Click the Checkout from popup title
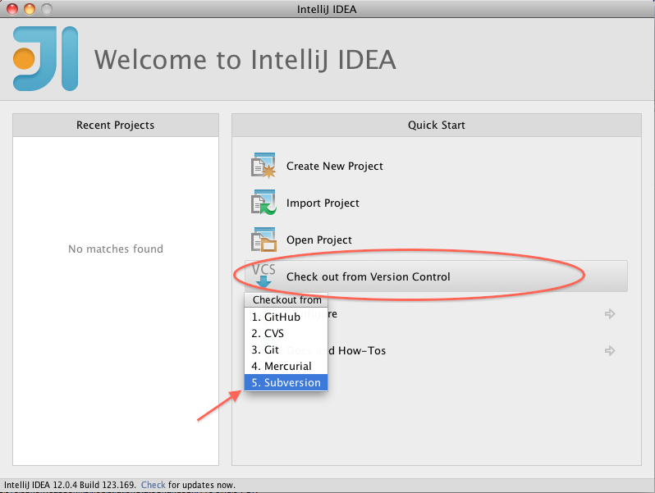 coord(286,299)
